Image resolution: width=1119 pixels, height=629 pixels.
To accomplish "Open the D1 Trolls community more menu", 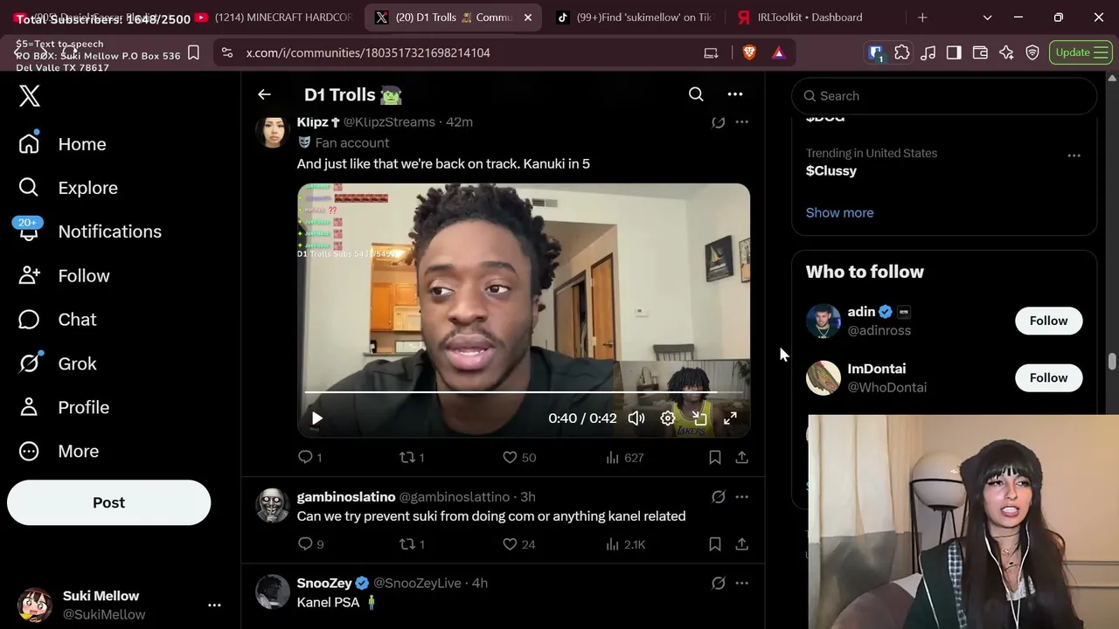I will [735, 94].
